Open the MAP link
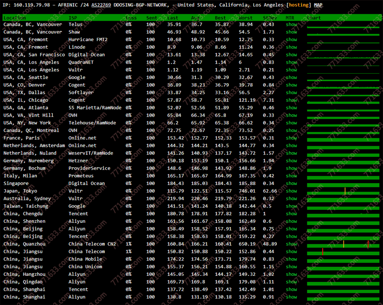The image size is (383, 305). (x=318, y=5)
